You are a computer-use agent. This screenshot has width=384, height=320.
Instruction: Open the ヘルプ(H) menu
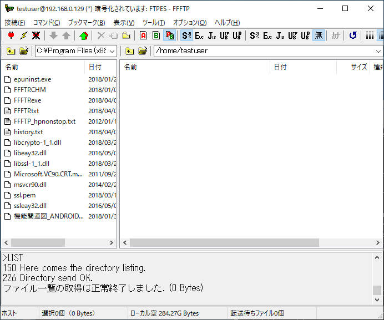[228, 23]
